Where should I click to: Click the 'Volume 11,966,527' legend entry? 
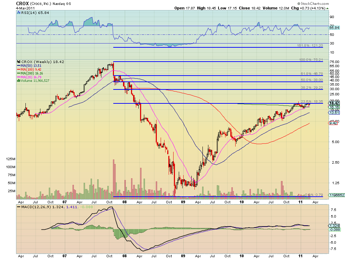pyautogui.click(x=35, y=81)
